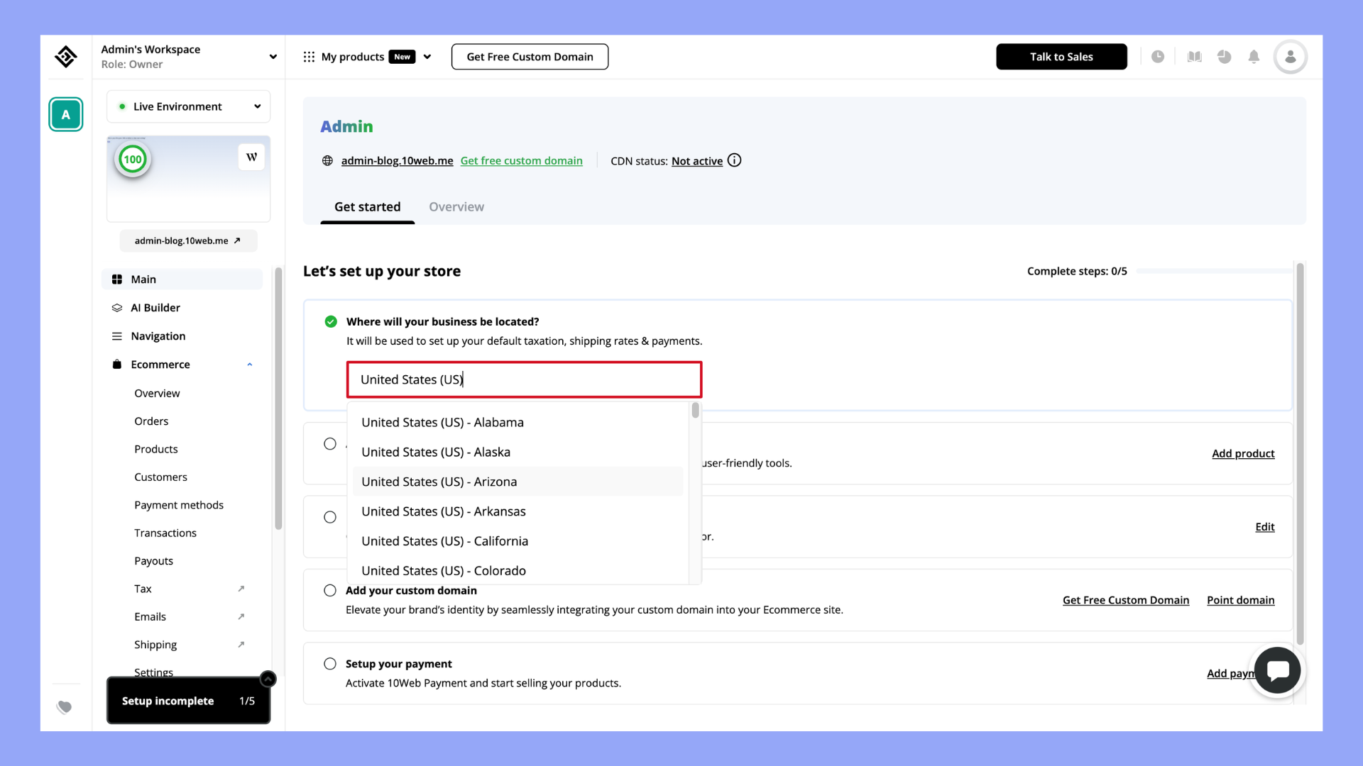Open Payment methods in sidebar
Viewport: 1363px width, 766px height.
pyautogui.click(x=179, y=505)
